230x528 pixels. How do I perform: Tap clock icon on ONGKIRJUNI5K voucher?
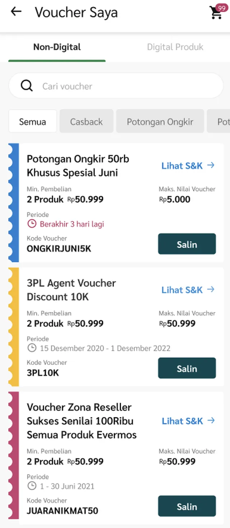tap(32, 224)
